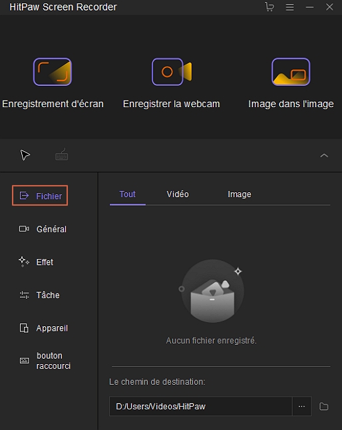Switch to the Tout tab
Screen dimensions: 342x430
128,194
